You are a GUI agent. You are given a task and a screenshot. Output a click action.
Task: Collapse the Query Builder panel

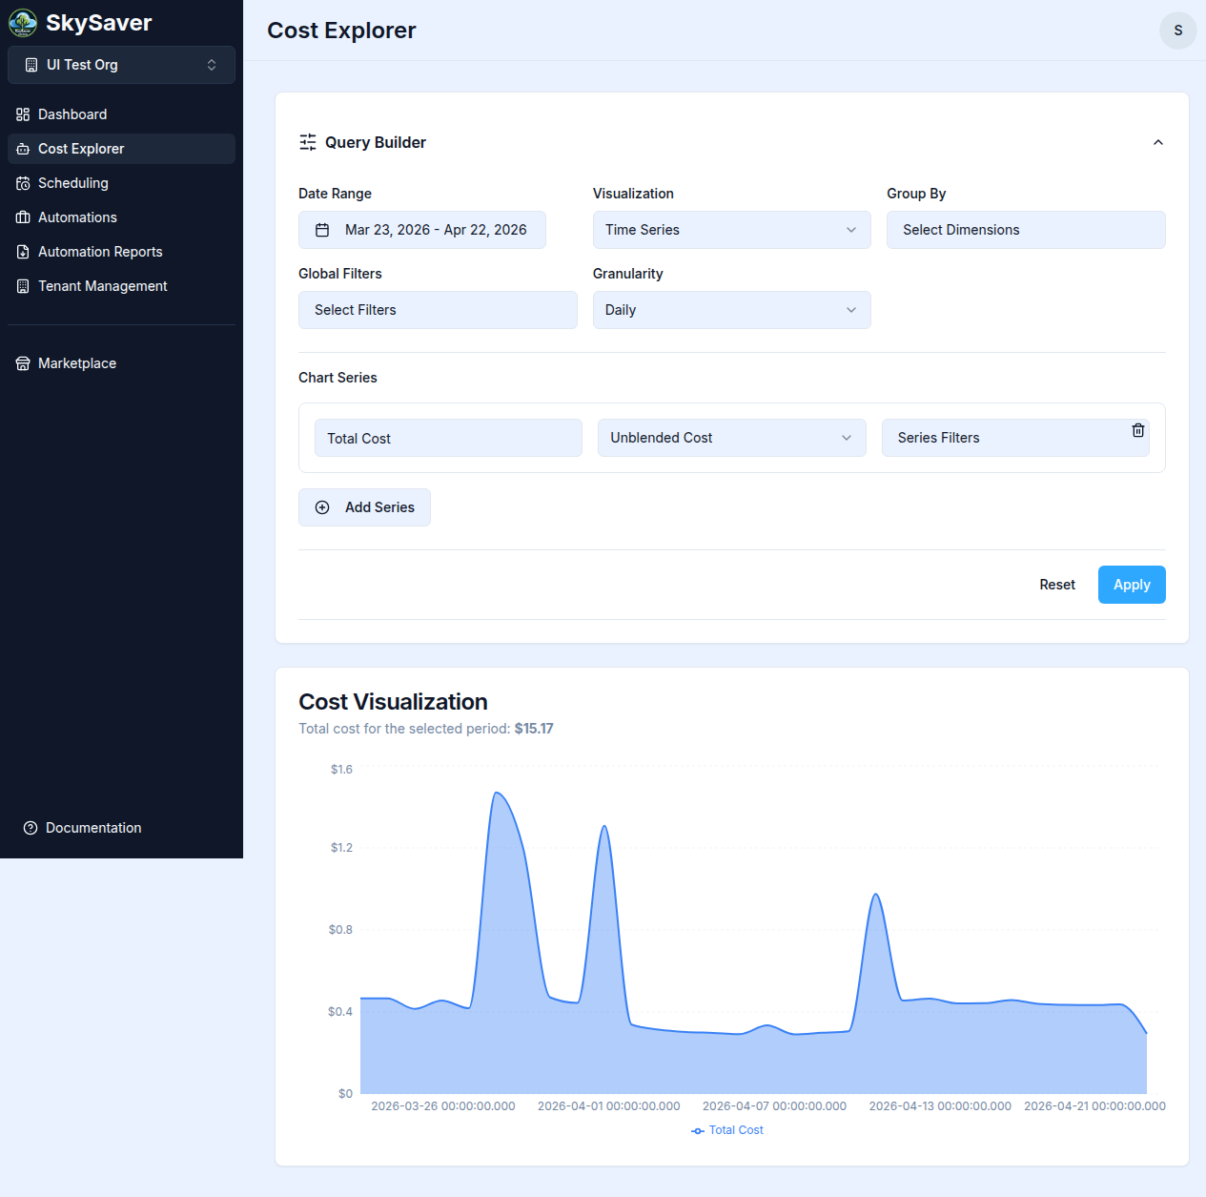1158,142
